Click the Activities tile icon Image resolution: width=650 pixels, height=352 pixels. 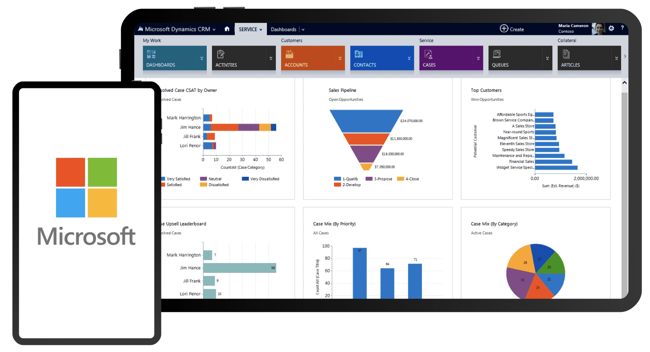(220, 54)
